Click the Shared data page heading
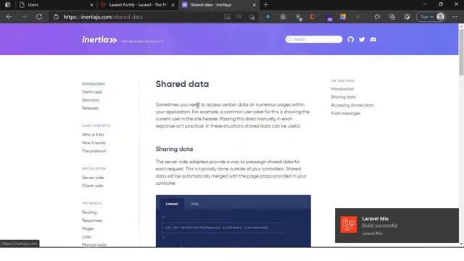 click(182, 84)
